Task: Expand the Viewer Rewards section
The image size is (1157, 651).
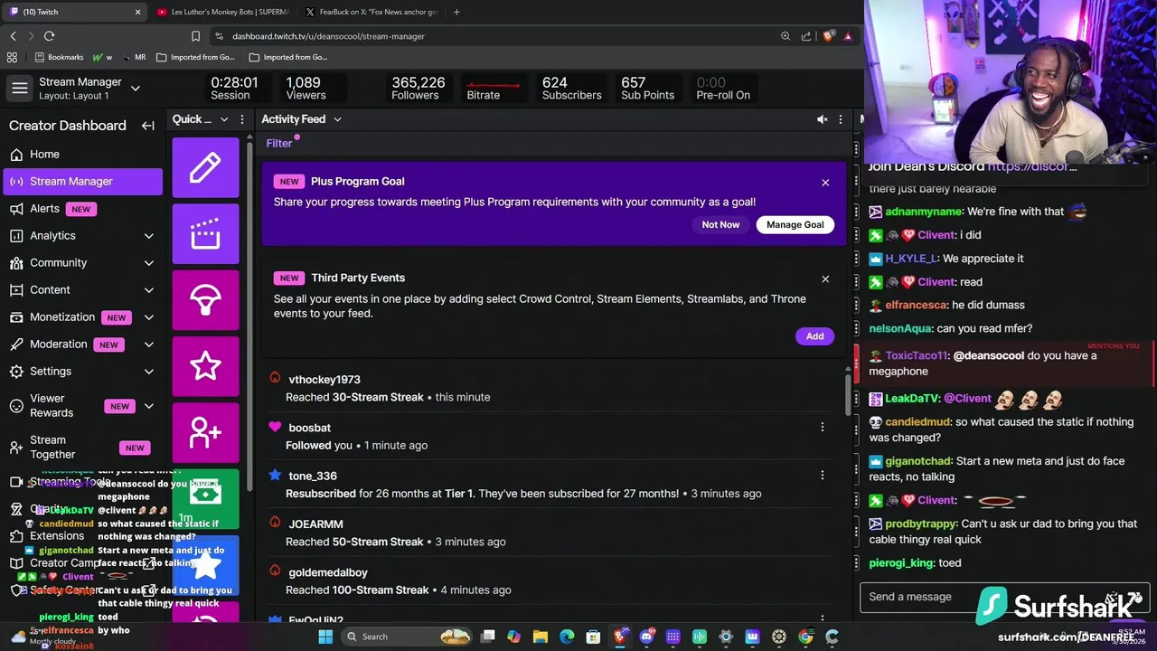Action: coord(149,406)
